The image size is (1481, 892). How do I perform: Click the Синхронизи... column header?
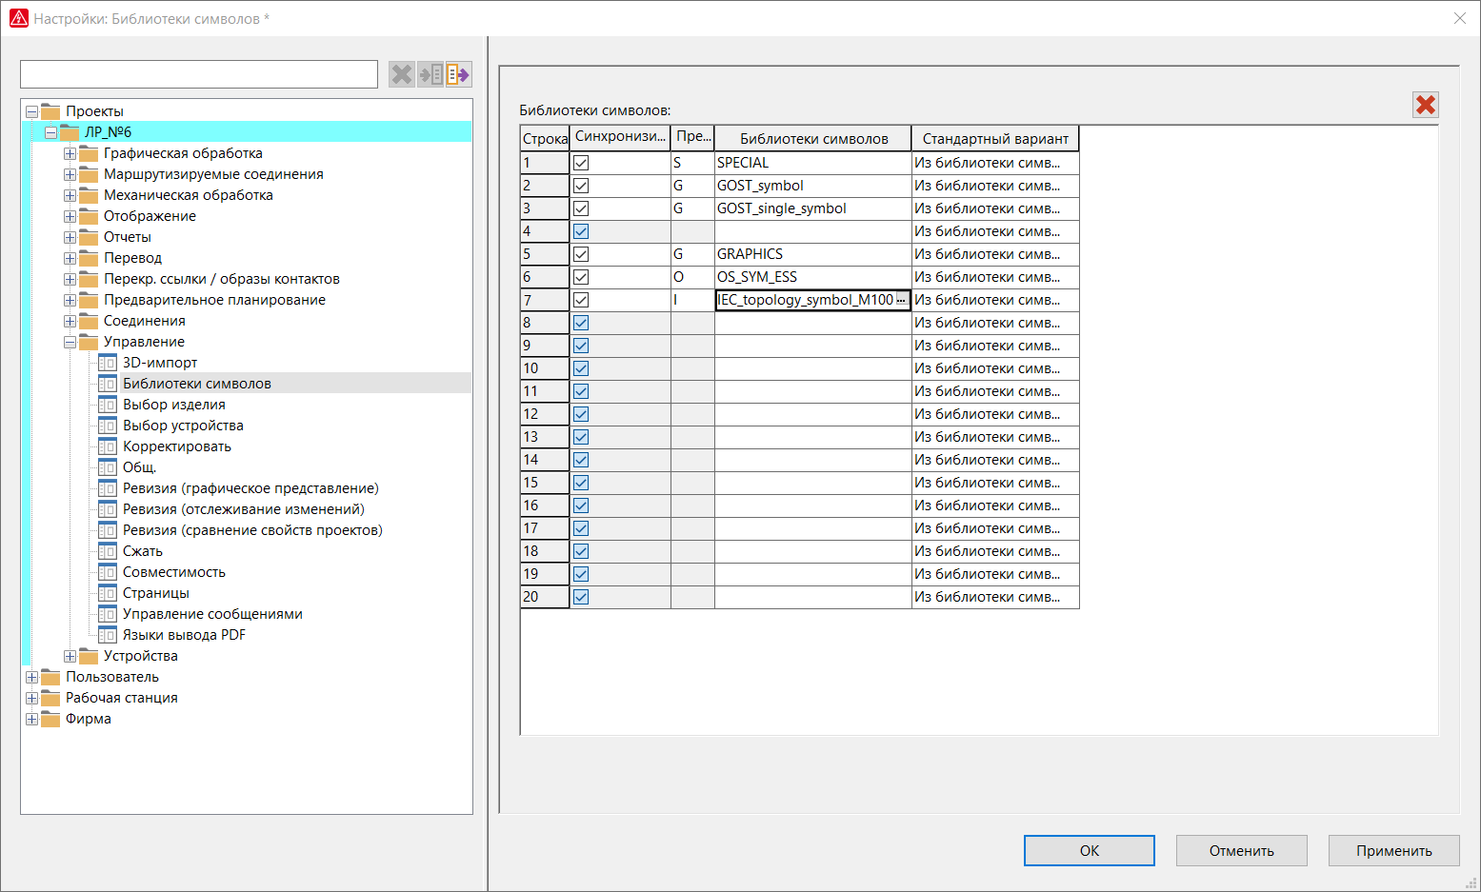pos(620,137)
